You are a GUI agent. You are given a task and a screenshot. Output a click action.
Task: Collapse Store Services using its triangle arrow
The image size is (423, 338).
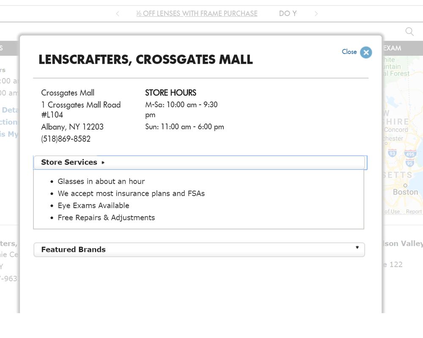pos(103,162)
